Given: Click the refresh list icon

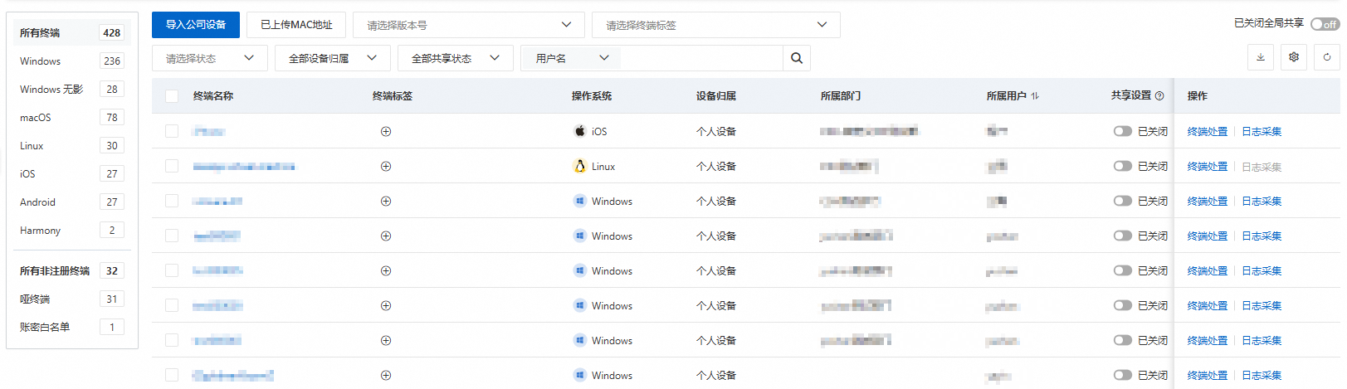Looking at the screenshot, I should point(1327,57).
